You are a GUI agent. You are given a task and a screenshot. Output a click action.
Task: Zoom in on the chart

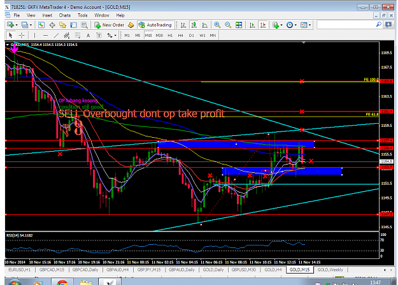point(217,25)
